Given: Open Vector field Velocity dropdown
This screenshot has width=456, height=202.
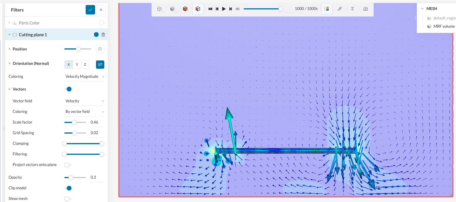Looking at the screenshot, I should [84, 101].
